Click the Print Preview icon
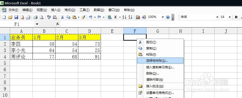The height and width of the screenshot is (98, 242). coord(42,17)
